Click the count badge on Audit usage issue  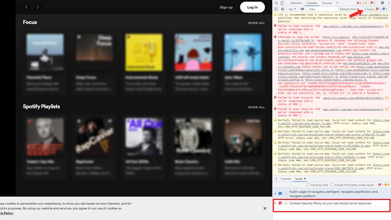point(286,194)
